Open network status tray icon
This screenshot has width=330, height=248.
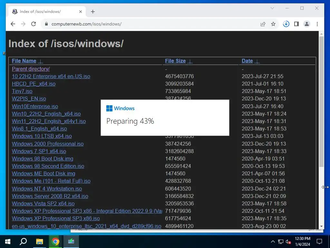pyautogui.click(x=281, y=242)
